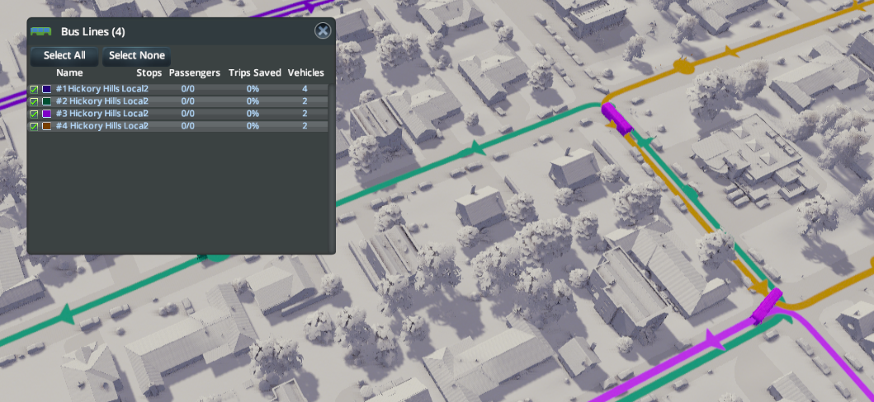This screenshot has height=402, width=874.
Task: Toggle the checkbox for line #3
Action: point(34,114)
